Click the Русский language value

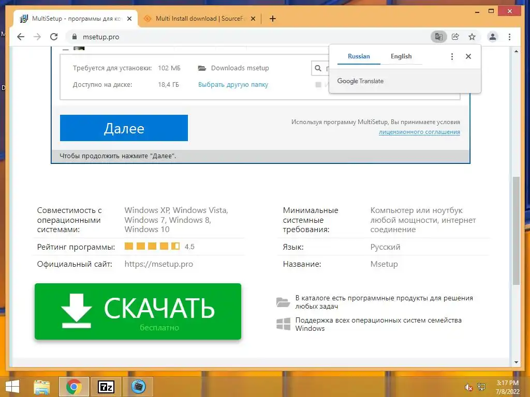tap(385, 247)
